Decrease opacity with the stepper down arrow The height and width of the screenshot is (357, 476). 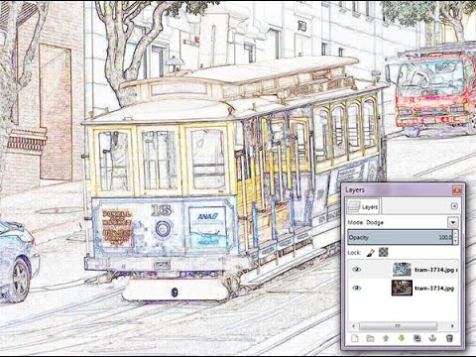coord(455,241)
